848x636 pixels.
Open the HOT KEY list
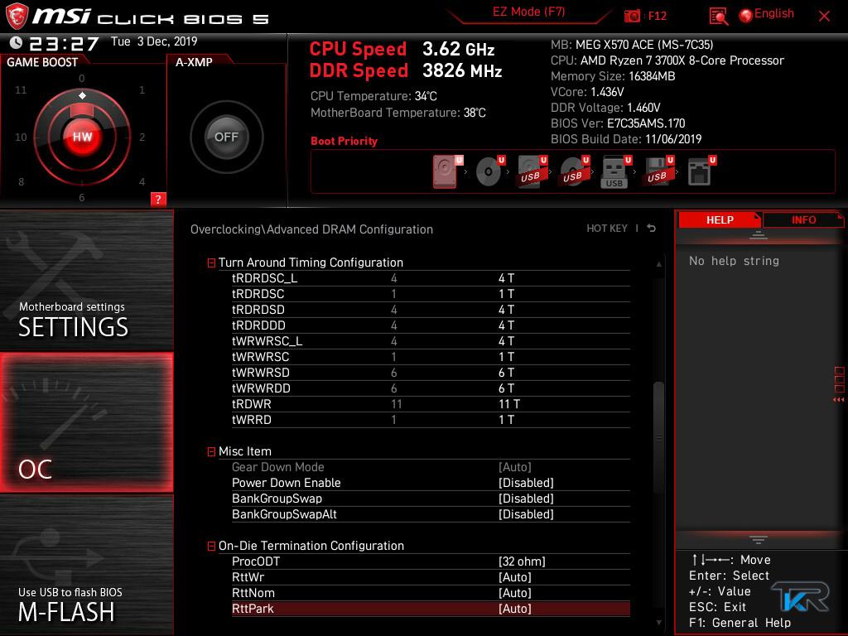pyautogui.click(x=607, y=229)
